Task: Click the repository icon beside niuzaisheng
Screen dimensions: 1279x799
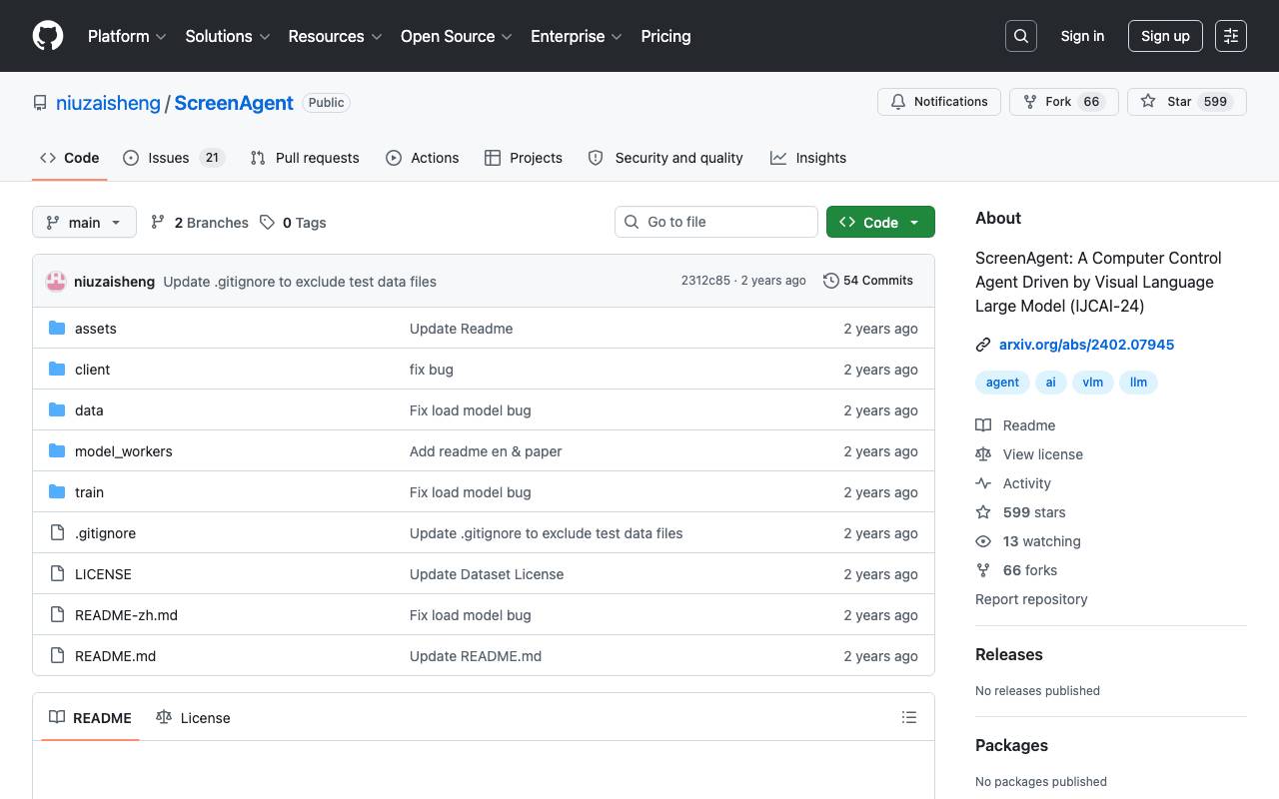Action: pyautogui.click(x=40, y=103)
